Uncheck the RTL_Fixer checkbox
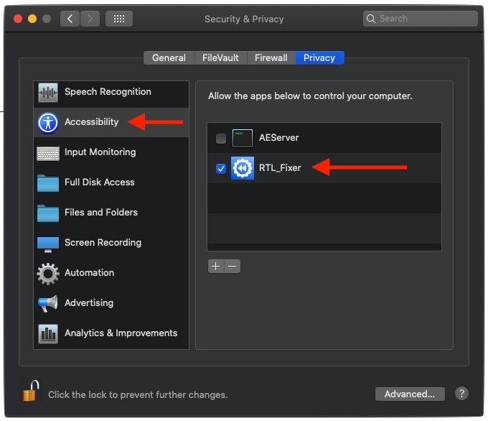Viewport: 488px width, 421px height. pyautogui.click(x=221, y=169)
